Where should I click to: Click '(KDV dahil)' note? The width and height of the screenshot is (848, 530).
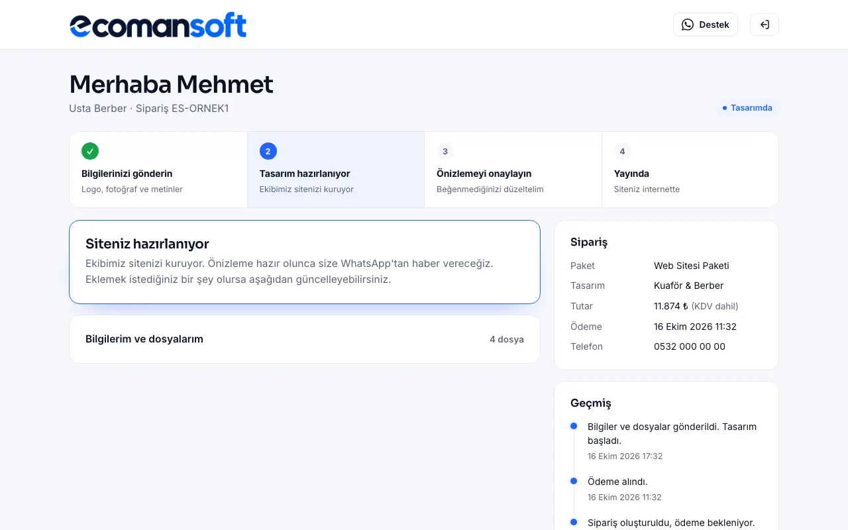pos(715,306)
